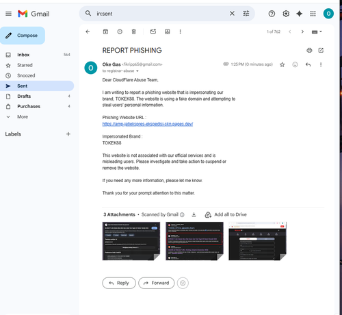Click the 3 Attachments label
The image size is (342, 315).
119,214
